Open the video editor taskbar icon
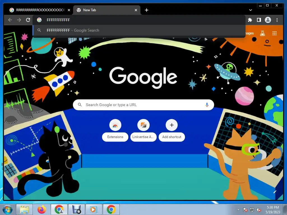This screenshot has height=215, width=287. point(77,209)
